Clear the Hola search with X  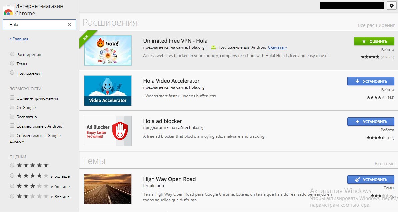(70, 25)
